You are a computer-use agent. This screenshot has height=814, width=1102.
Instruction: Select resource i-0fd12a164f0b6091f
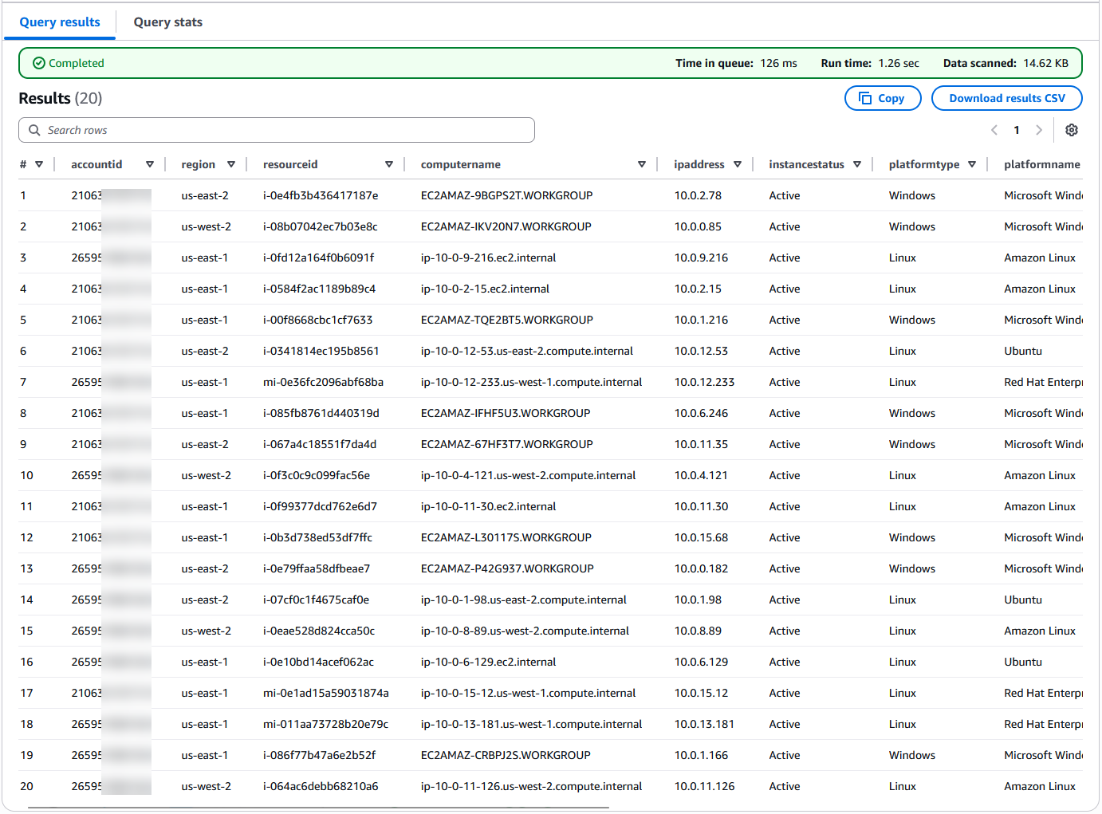point(319,258)
